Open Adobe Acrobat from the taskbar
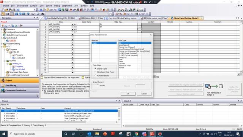 113,134
